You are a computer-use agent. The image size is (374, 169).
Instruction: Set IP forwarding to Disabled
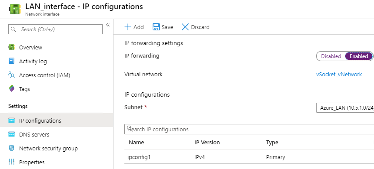click(x=331, y=56)
